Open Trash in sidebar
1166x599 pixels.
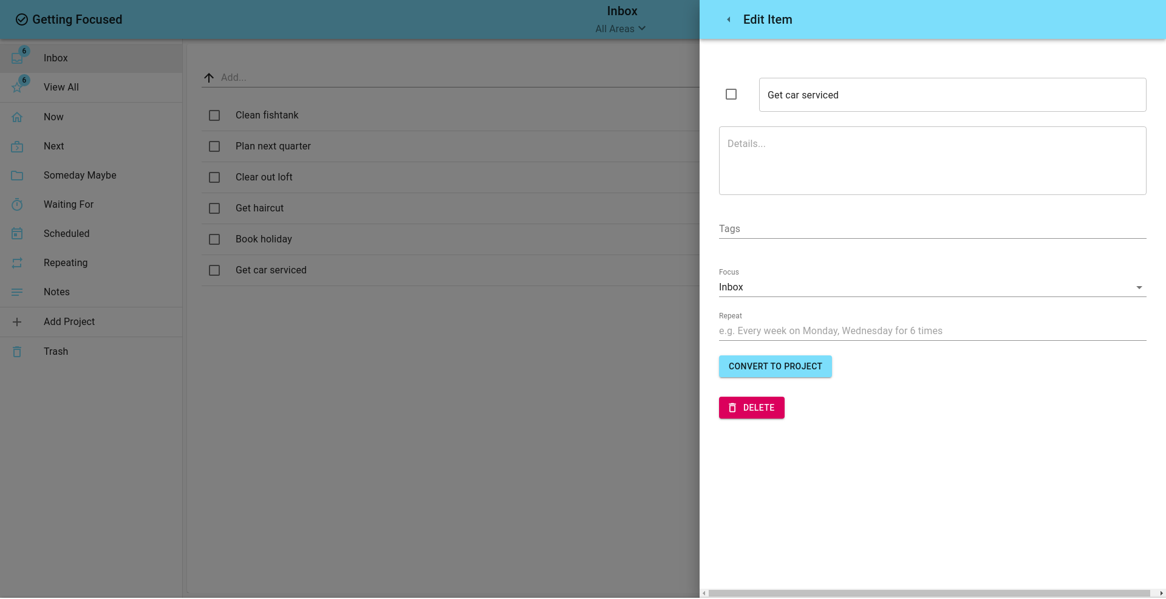point(91,352)
